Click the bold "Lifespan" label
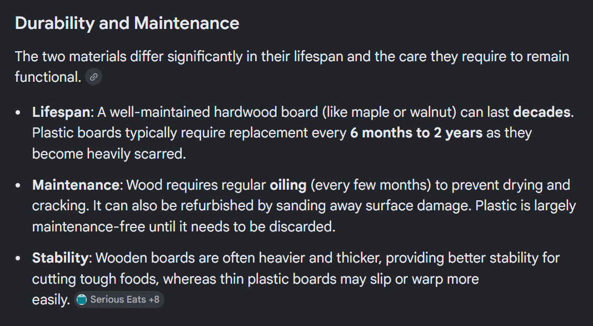This screenshot has height=326, width=593. [61, 112]
